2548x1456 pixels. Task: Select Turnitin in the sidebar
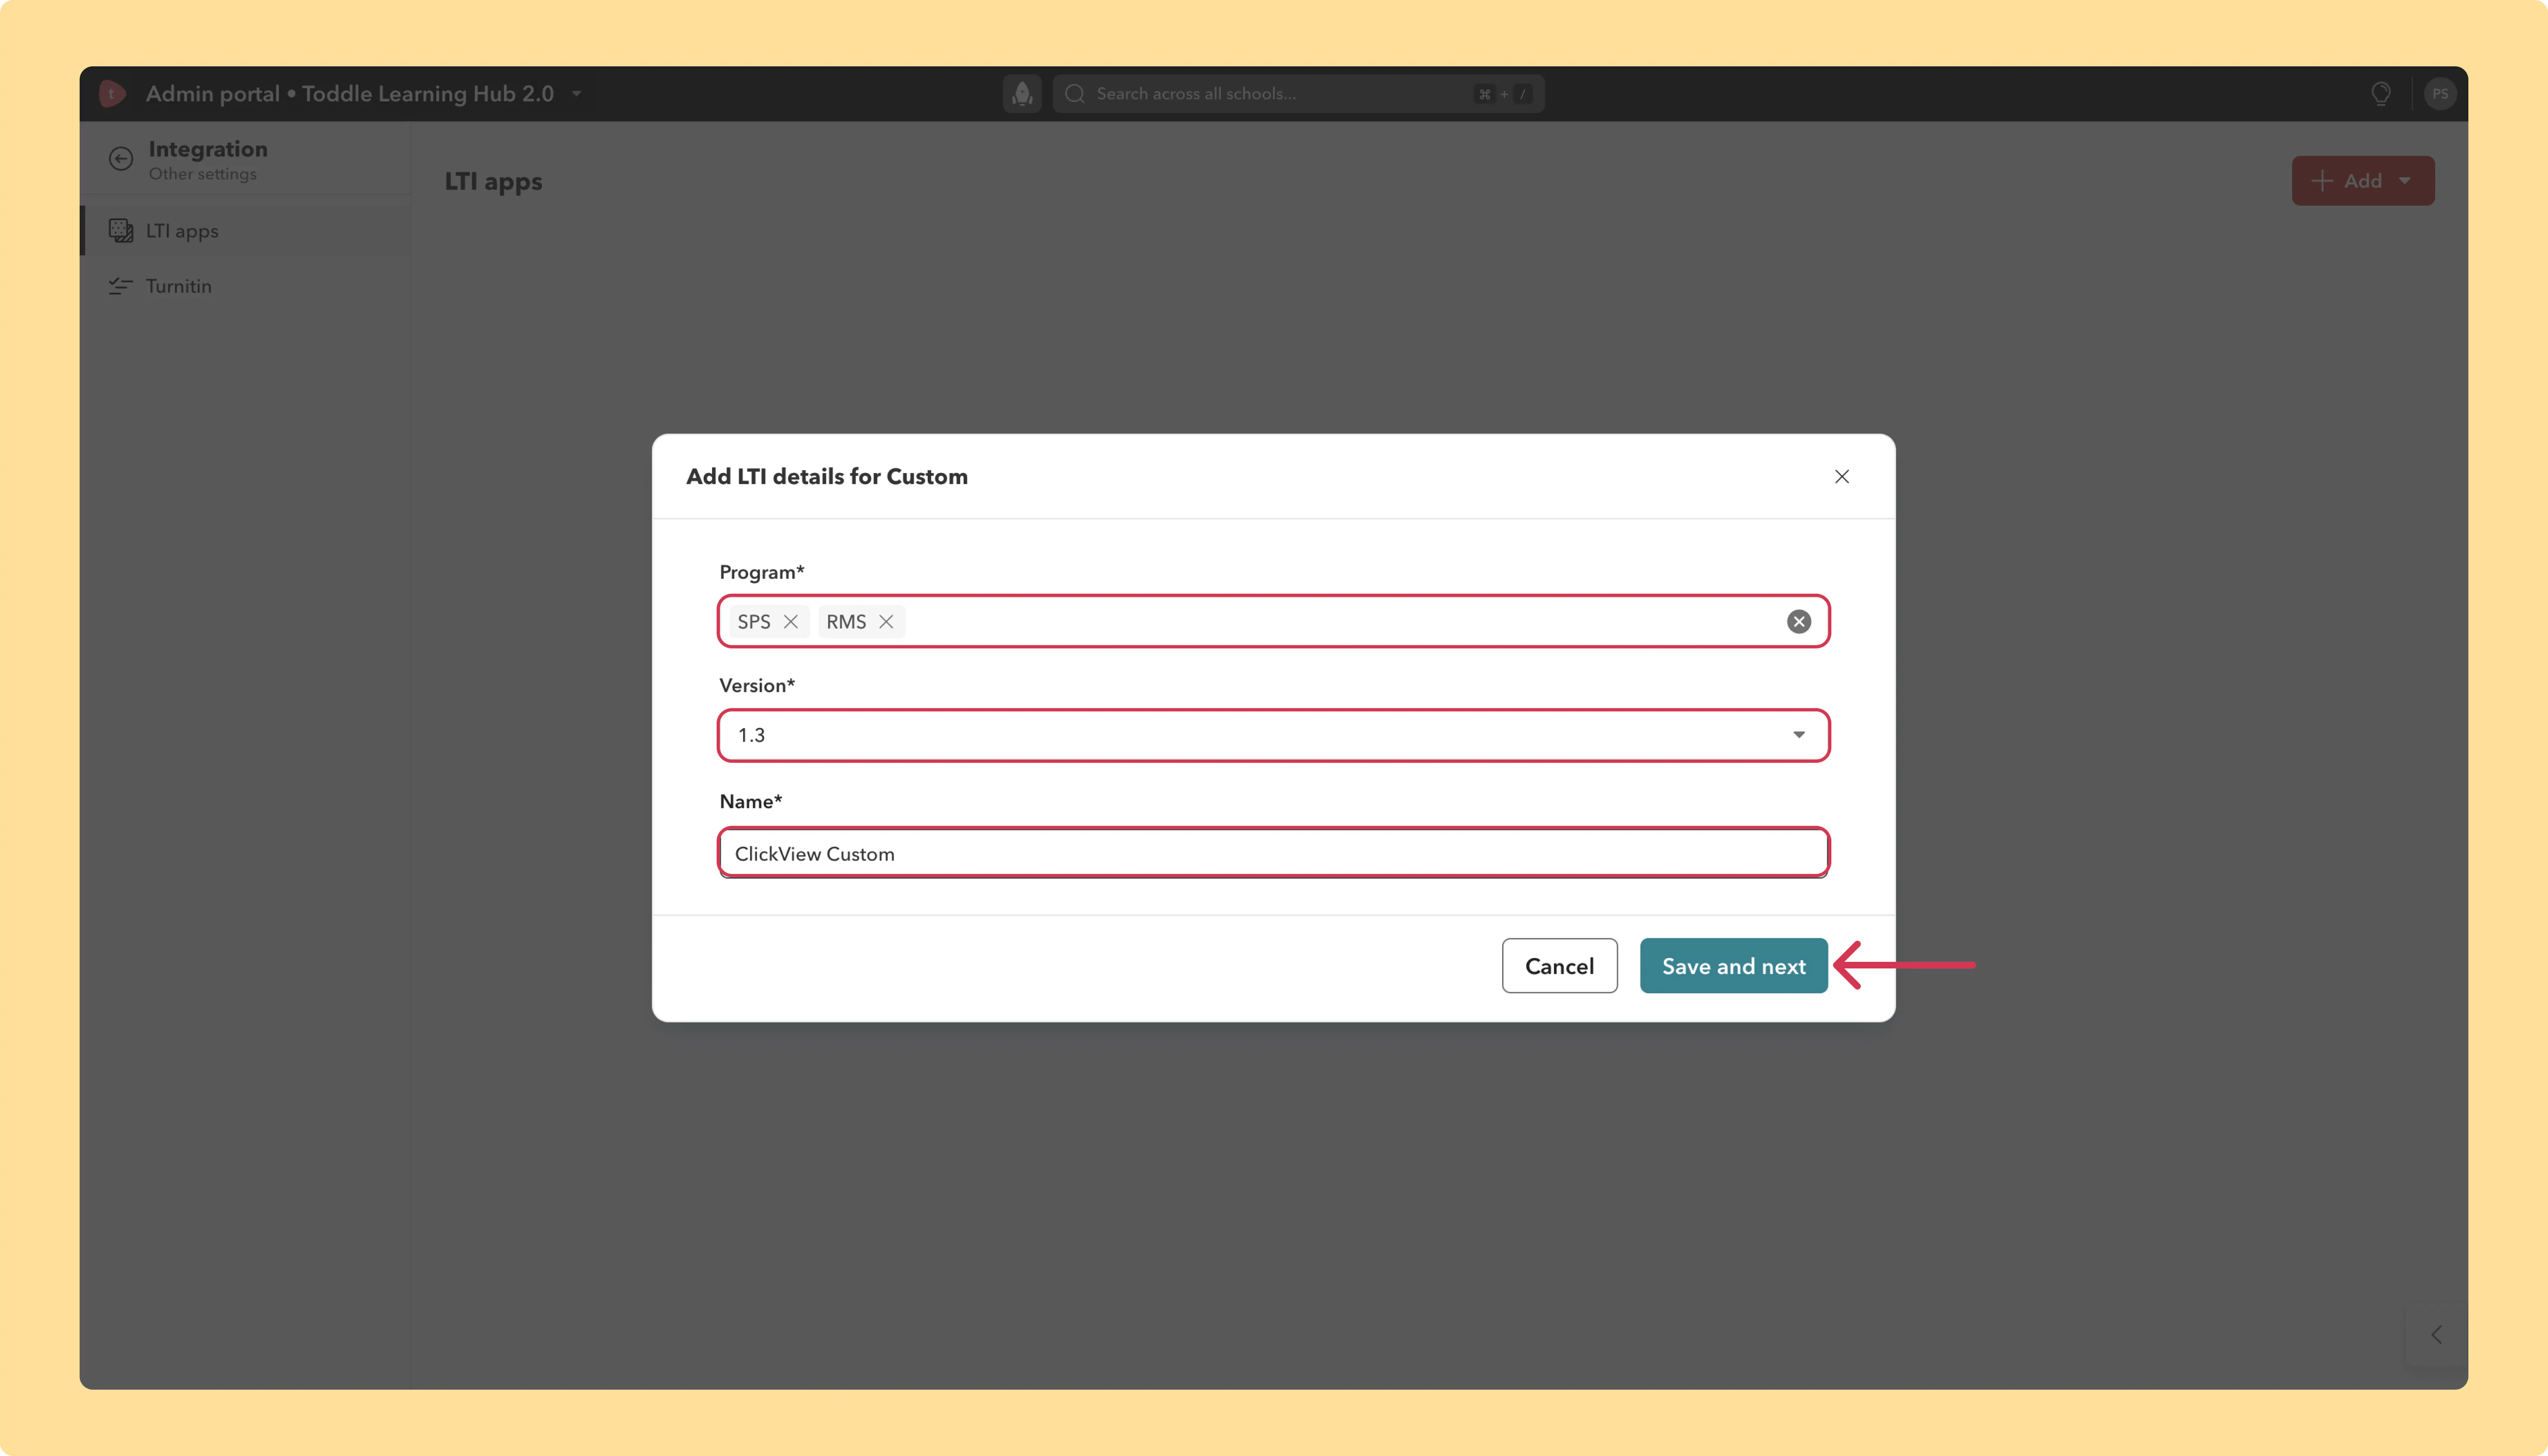(246, 286)
